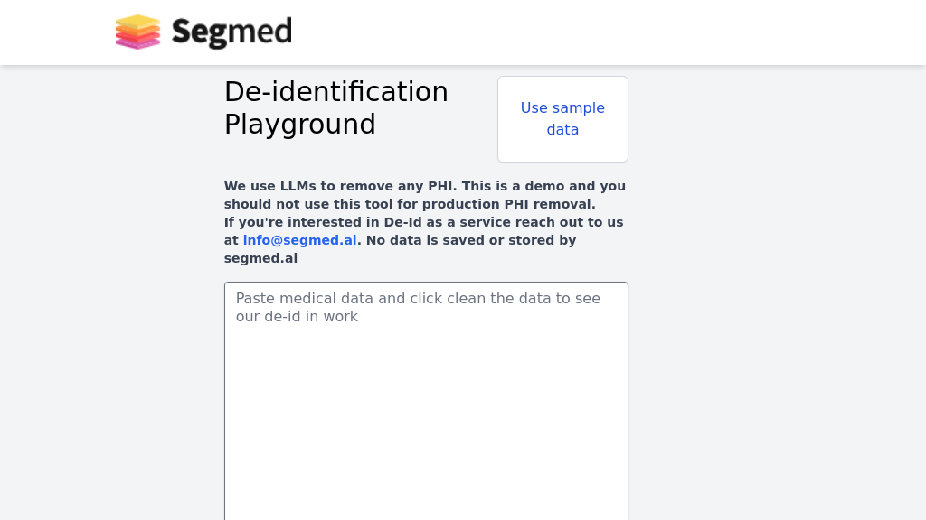This screenshot has height=520, width=926.
Task: Click the Segmed stacked-layers logo icon
Action: (x=137, y=32)
